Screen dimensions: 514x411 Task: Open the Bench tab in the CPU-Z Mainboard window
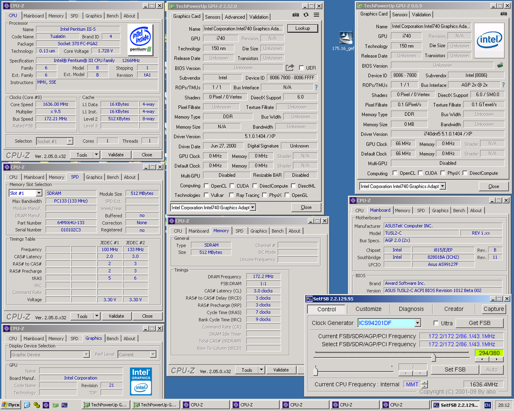459,210
